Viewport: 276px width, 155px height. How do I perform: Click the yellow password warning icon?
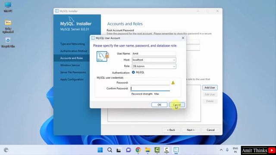tap(173, 83)
